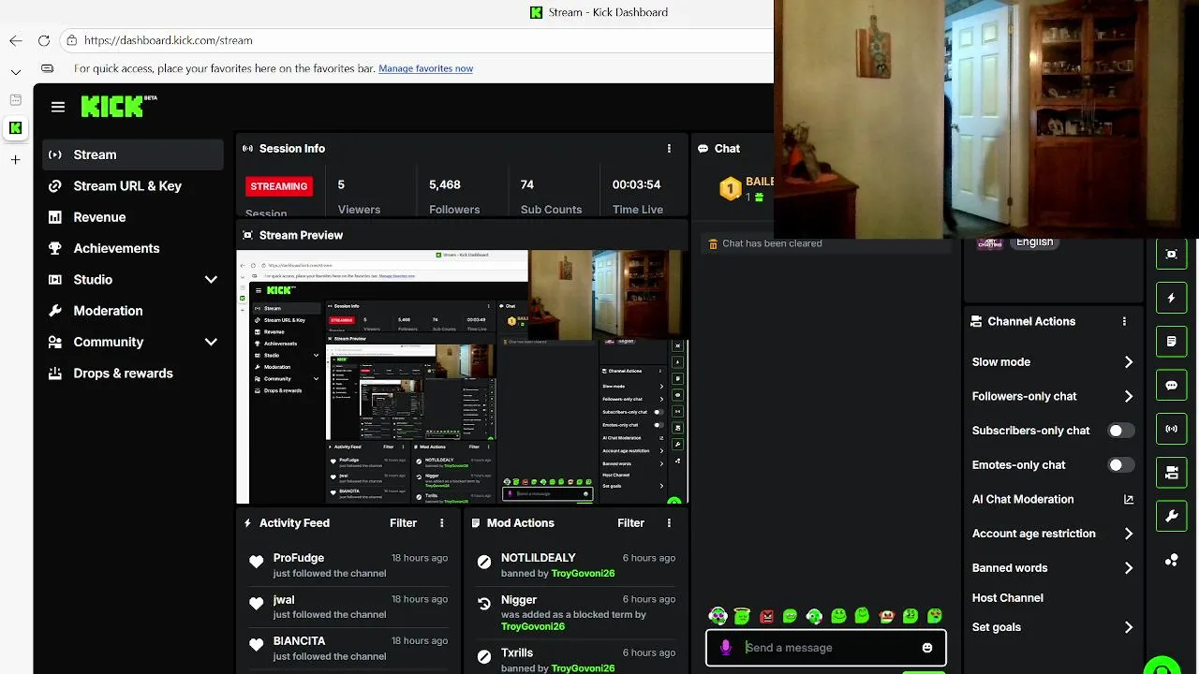Click the capture frame icon atop the right sidebar
Image resolution: width=1199 pixels, height=674 pixels.
(x=1171, y=254)
